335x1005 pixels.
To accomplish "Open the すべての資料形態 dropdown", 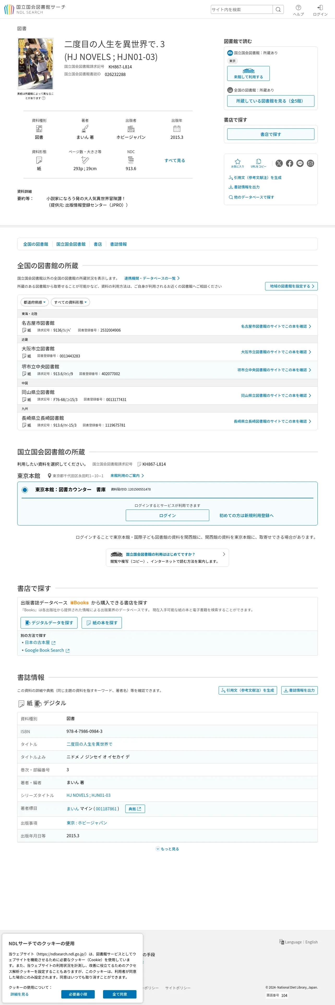I will click(x=70, y=302).
